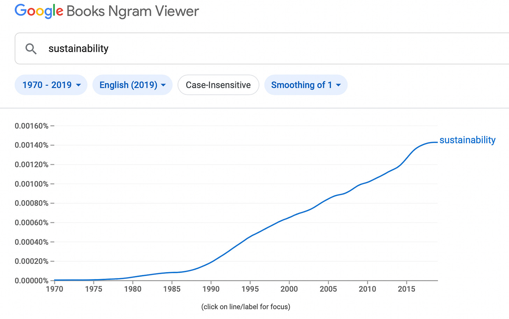Click the 2000 x-axis label
The height and width of the screenshot is (319, 509).
coord(289,289)
